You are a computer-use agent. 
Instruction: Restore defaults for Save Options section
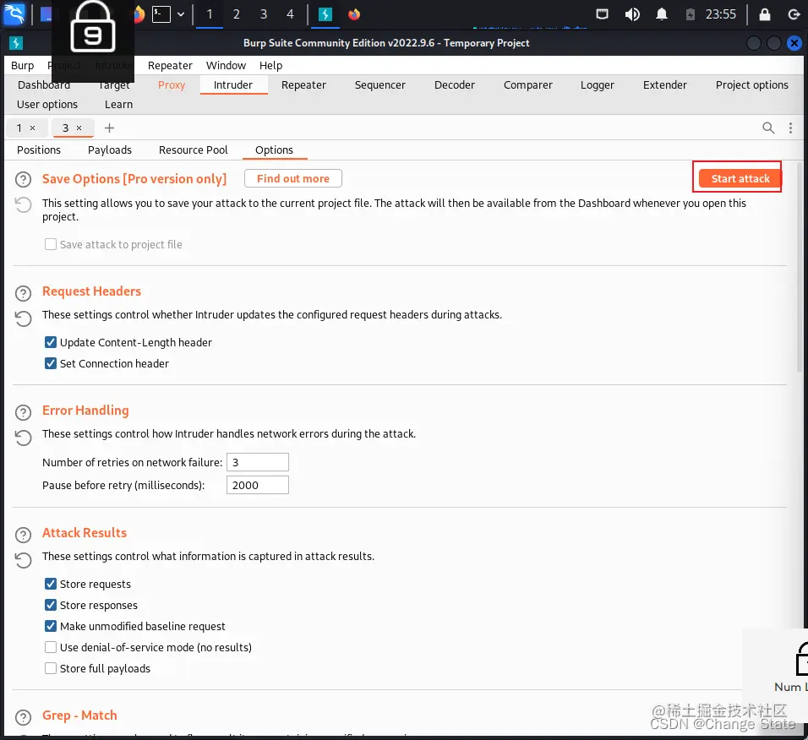pos(23,205)
